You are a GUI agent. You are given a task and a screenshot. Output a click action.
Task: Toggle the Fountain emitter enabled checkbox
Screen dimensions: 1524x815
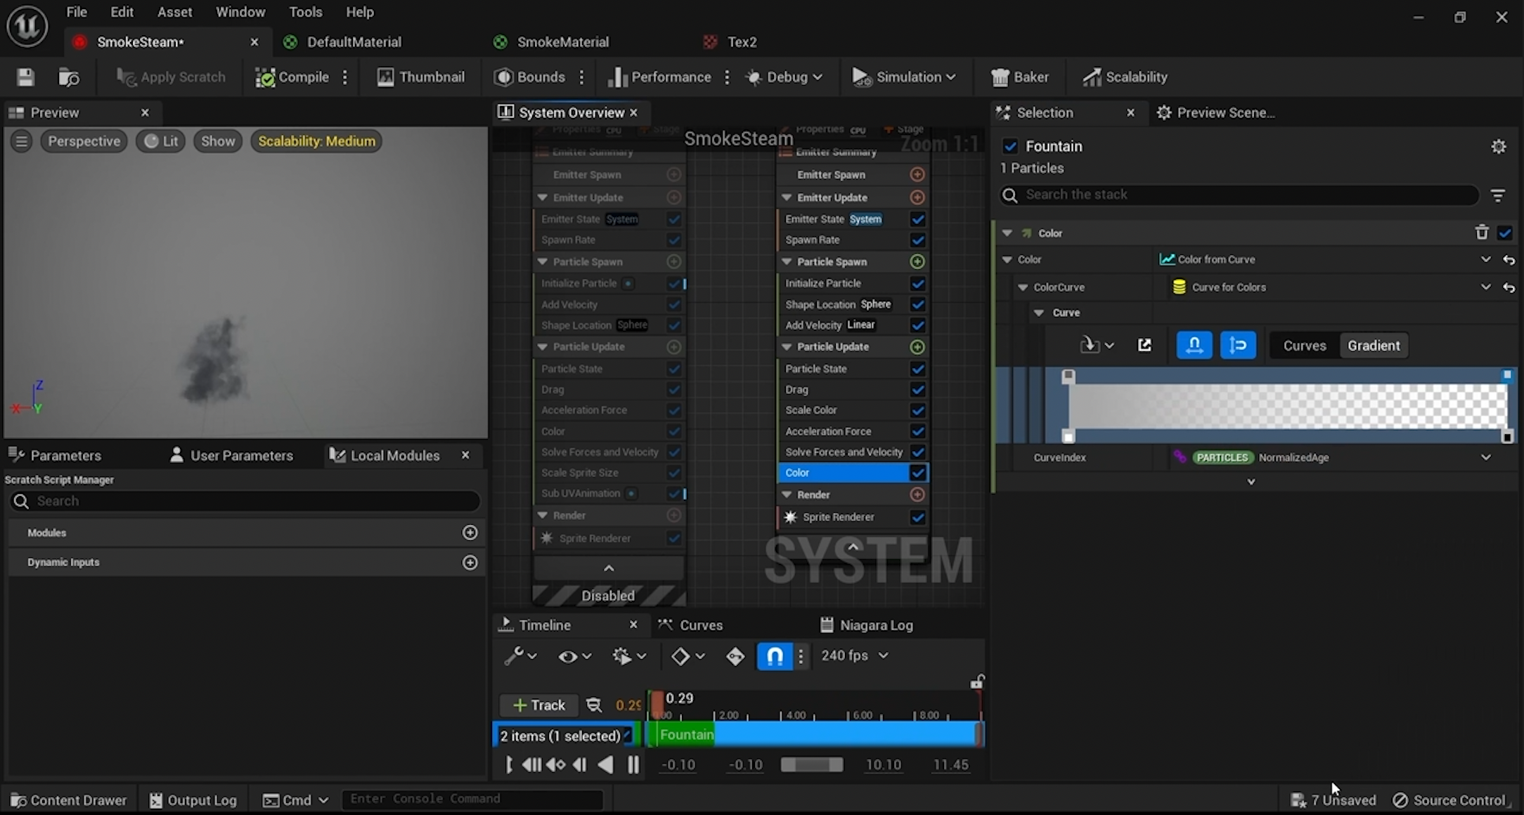click(x=1010, y=146)
